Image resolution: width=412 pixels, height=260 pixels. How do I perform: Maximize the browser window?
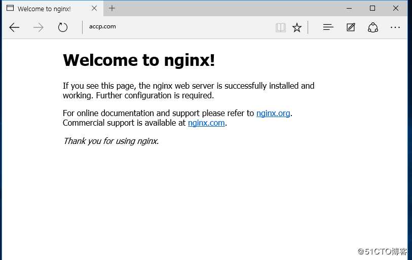pos(372,8)
